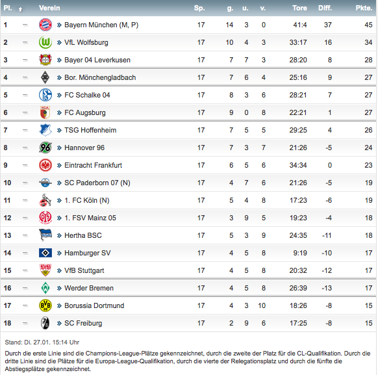Click the Hamburger SV flag logo
378x375 pixels.
coord(45,253)
